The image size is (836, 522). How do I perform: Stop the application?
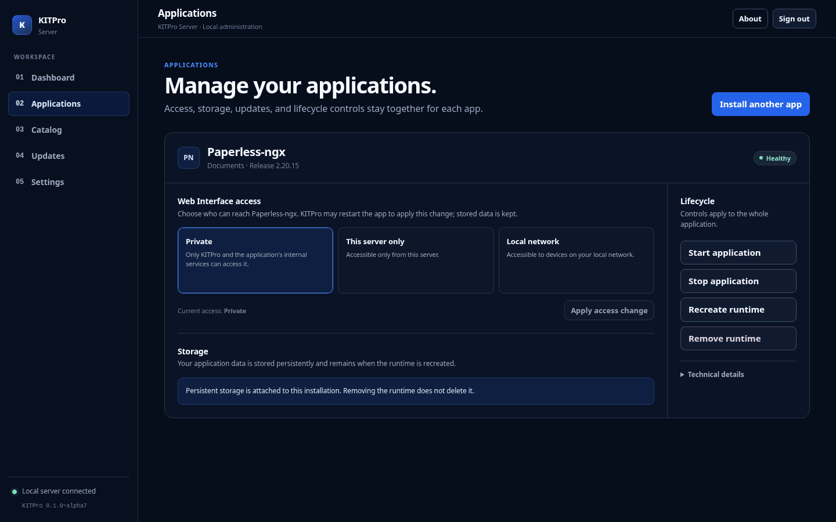(738, 281)
